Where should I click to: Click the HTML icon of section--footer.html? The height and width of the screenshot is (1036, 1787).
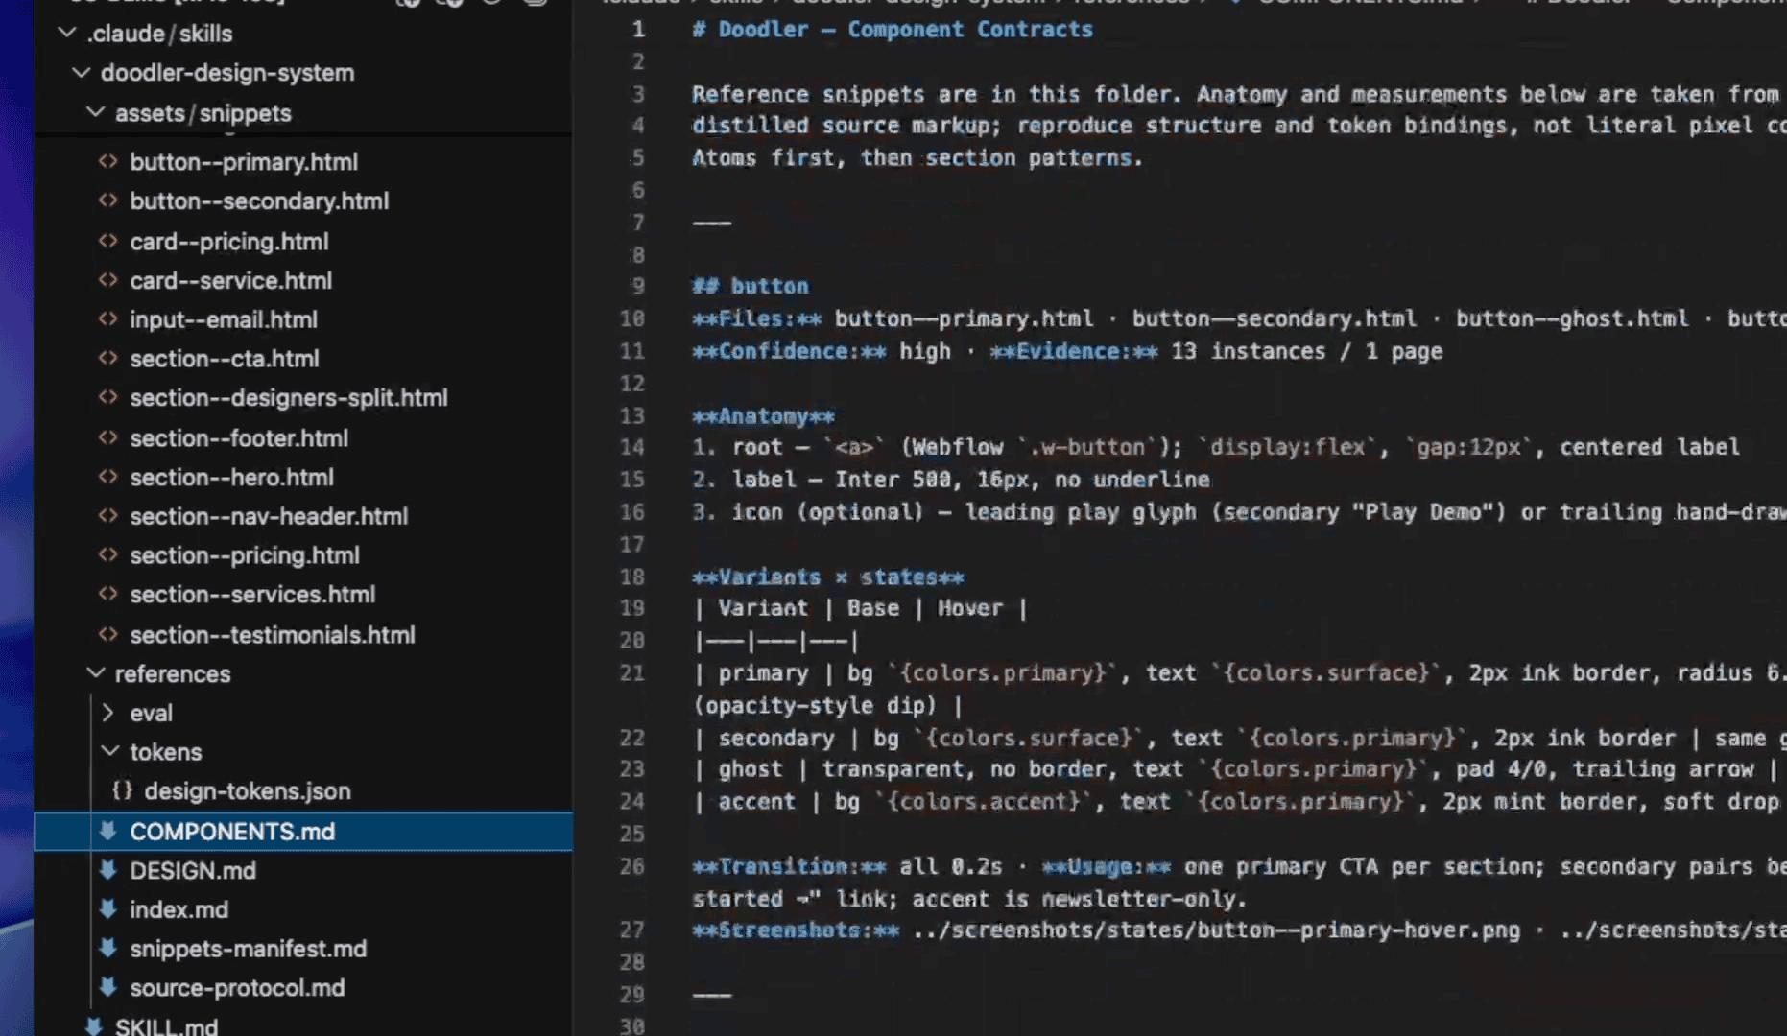click(x=108, y=437)
